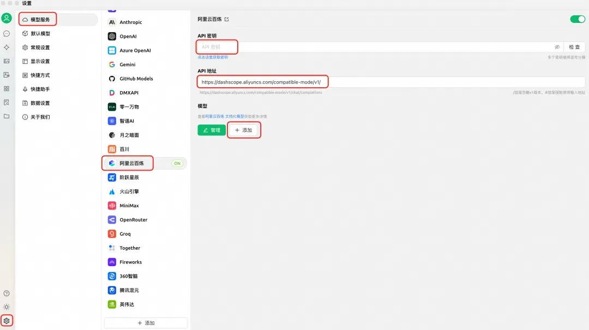Select OpenRouter provider name
This screenshot has height=330, width=589.
(134, 219)
